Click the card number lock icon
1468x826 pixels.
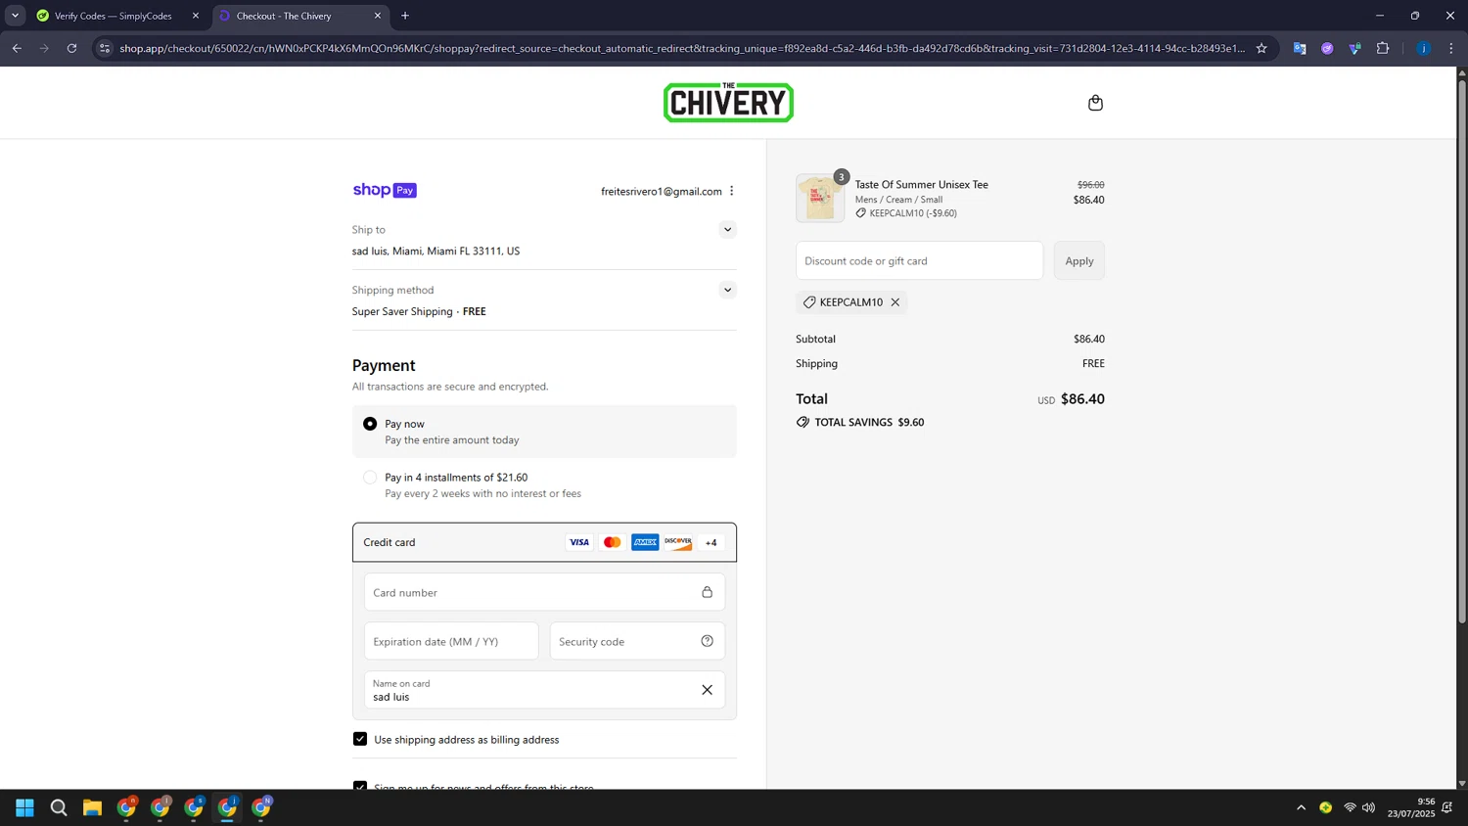pos(707,592)
